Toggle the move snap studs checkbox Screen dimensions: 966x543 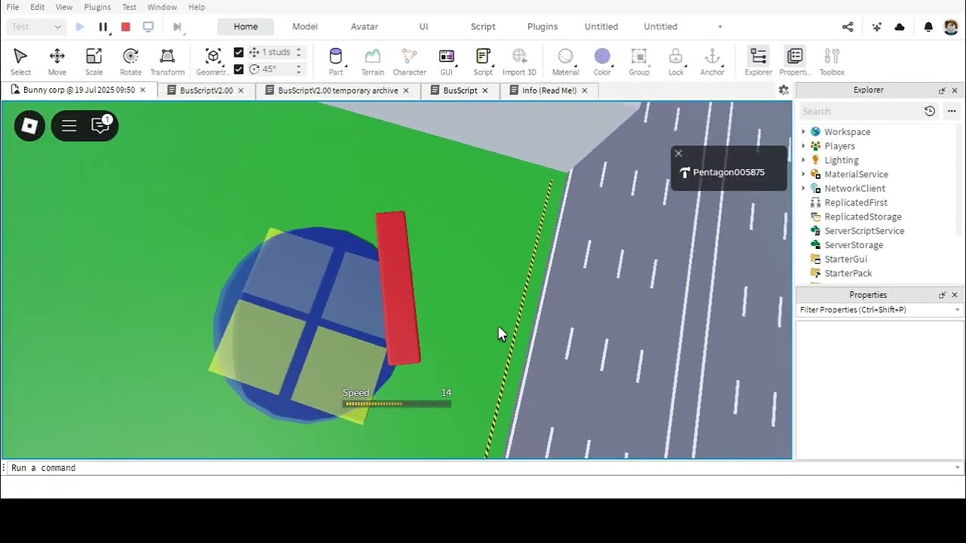click(x=238, y=52)
